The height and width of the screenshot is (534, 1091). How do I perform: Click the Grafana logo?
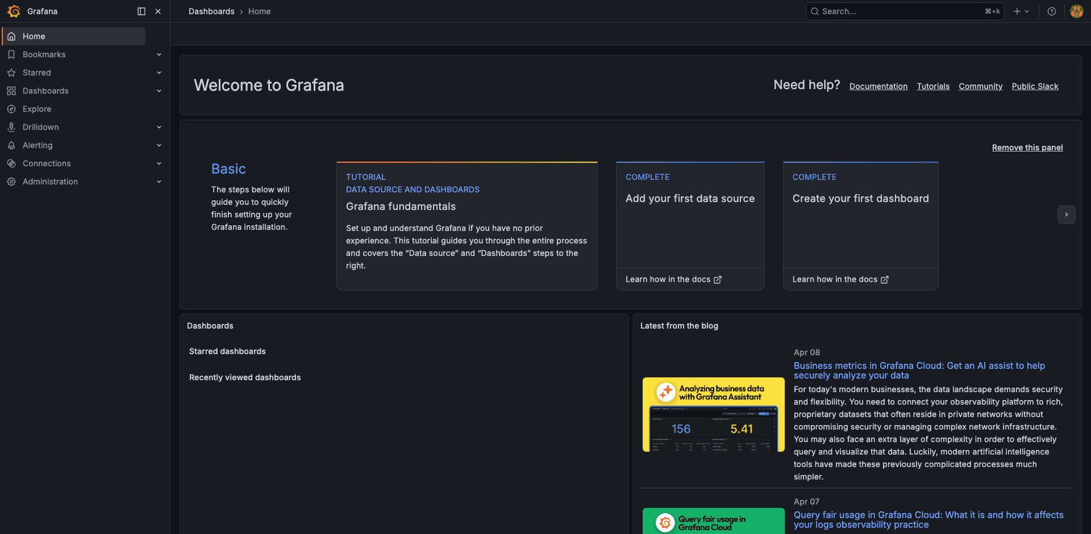pos(14,11)
